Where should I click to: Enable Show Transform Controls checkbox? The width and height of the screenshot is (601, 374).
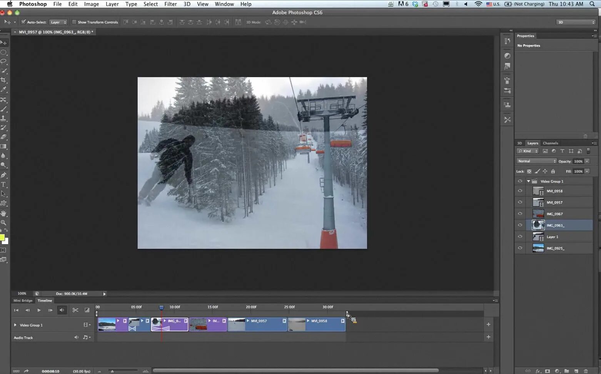pos(74,22)
